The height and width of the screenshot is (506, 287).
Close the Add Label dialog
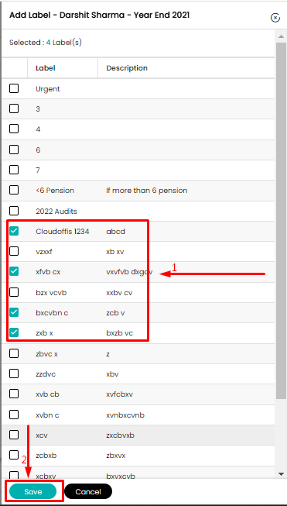[x=275, y=17]
